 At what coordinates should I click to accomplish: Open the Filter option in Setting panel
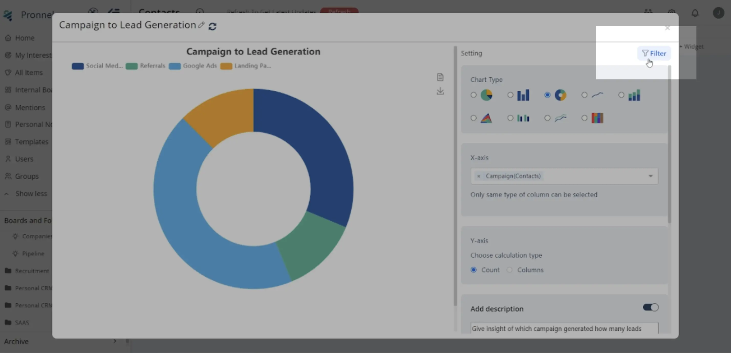coord(654,53)
